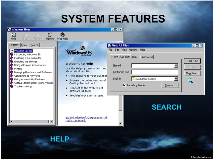This screenshot has width=214, height=160.
Task: Click the Stop button in Find window
Action: pos(193,67)
